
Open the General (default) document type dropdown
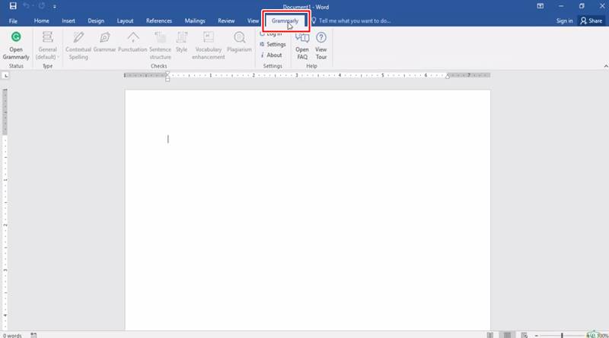[47, 46]
